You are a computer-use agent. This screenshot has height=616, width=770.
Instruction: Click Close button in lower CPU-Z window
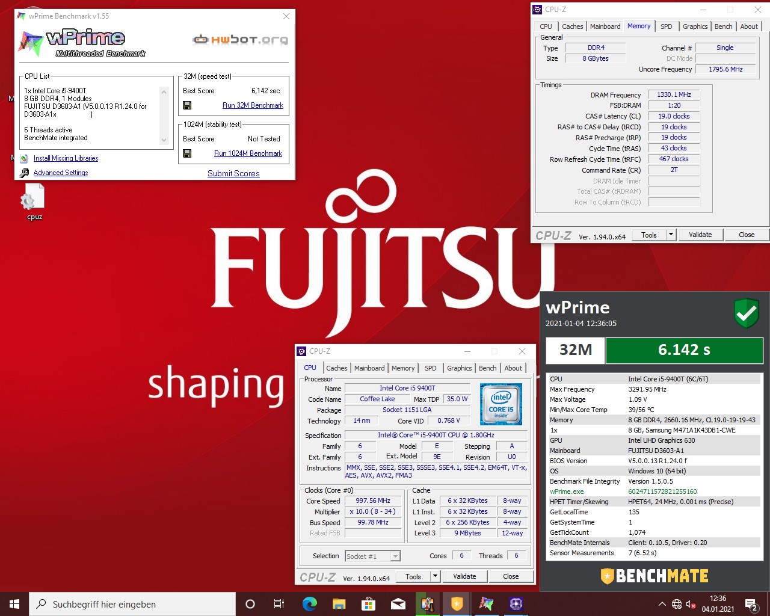pyautogui.click(x=511, y=576)
